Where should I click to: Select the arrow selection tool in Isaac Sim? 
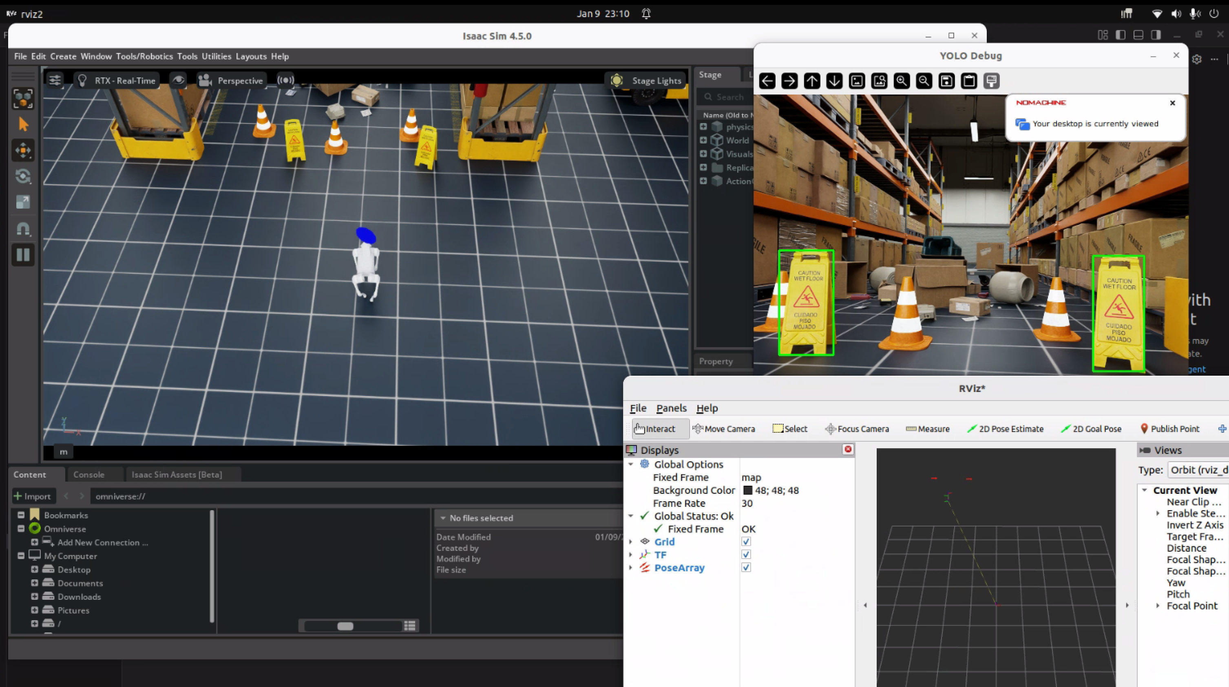point(23,124)
